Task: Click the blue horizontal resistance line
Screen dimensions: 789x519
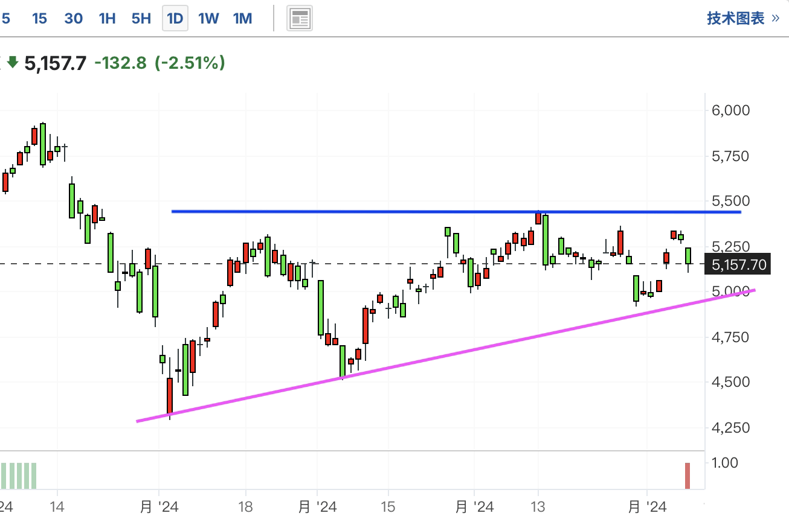Action: pyautogui.click(x=456, y=212)
